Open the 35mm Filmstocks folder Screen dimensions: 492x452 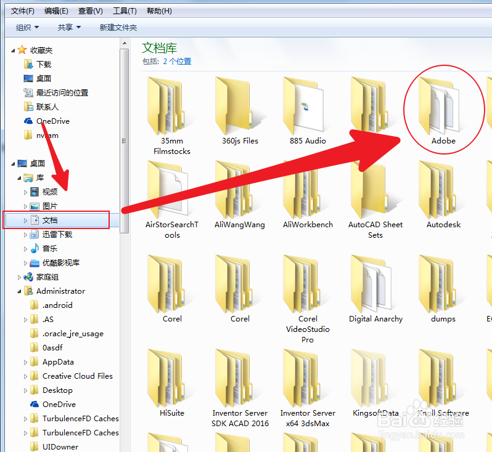tap(171, 116)
